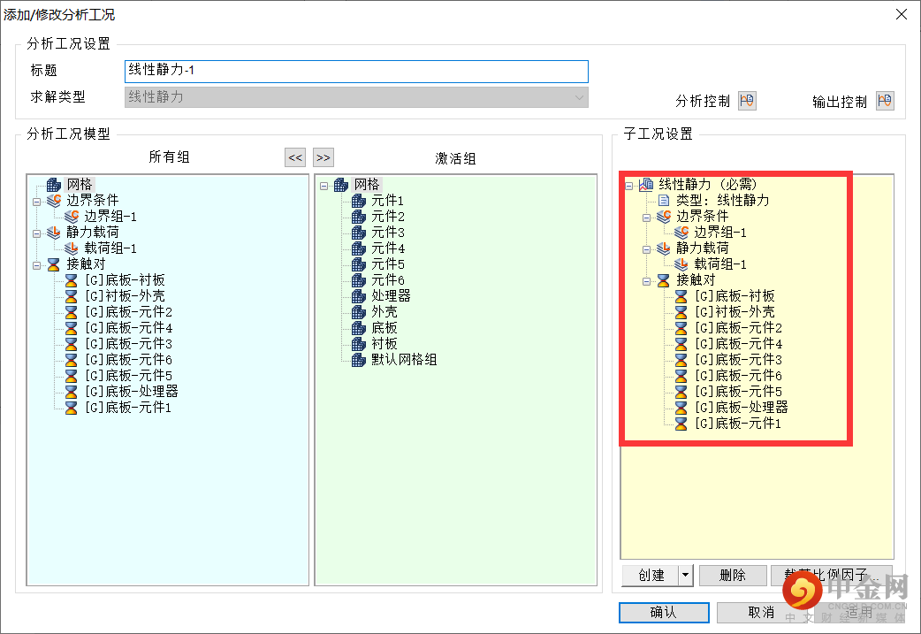Click the 外壳 mesh icon in 激活组
This screenshot has width=921, height=634.
click(x=358, y=312)
